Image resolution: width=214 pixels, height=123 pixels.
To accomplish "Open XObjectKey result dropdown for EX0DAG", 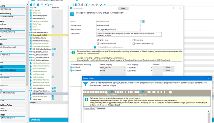I will click(151, 68).
